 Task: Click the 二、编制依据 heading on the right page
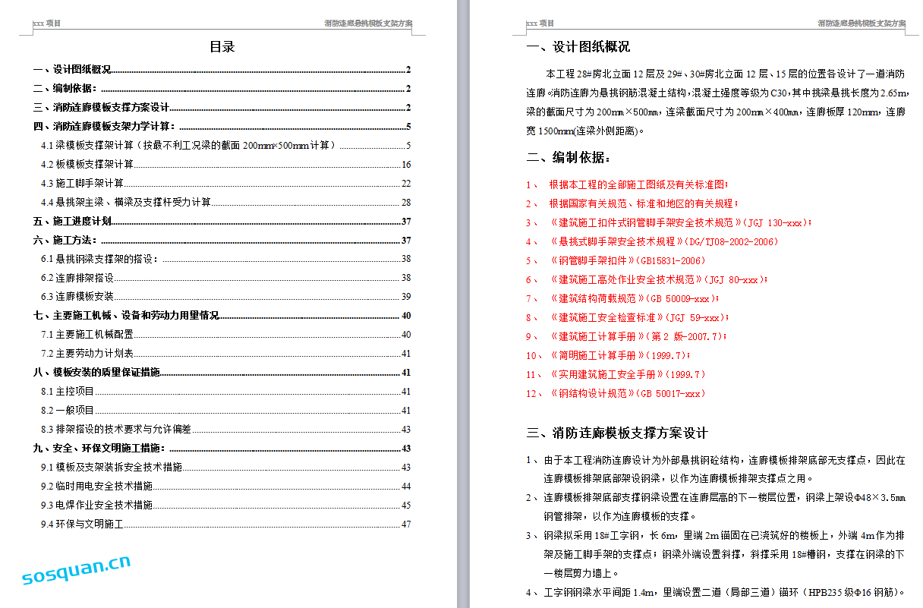569,158
